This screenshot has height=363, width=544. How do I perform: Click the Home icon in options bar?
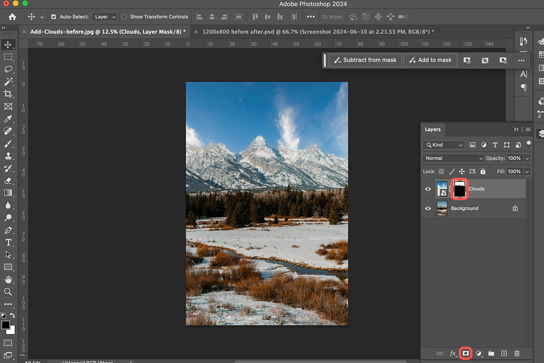(x=12, y=17)
